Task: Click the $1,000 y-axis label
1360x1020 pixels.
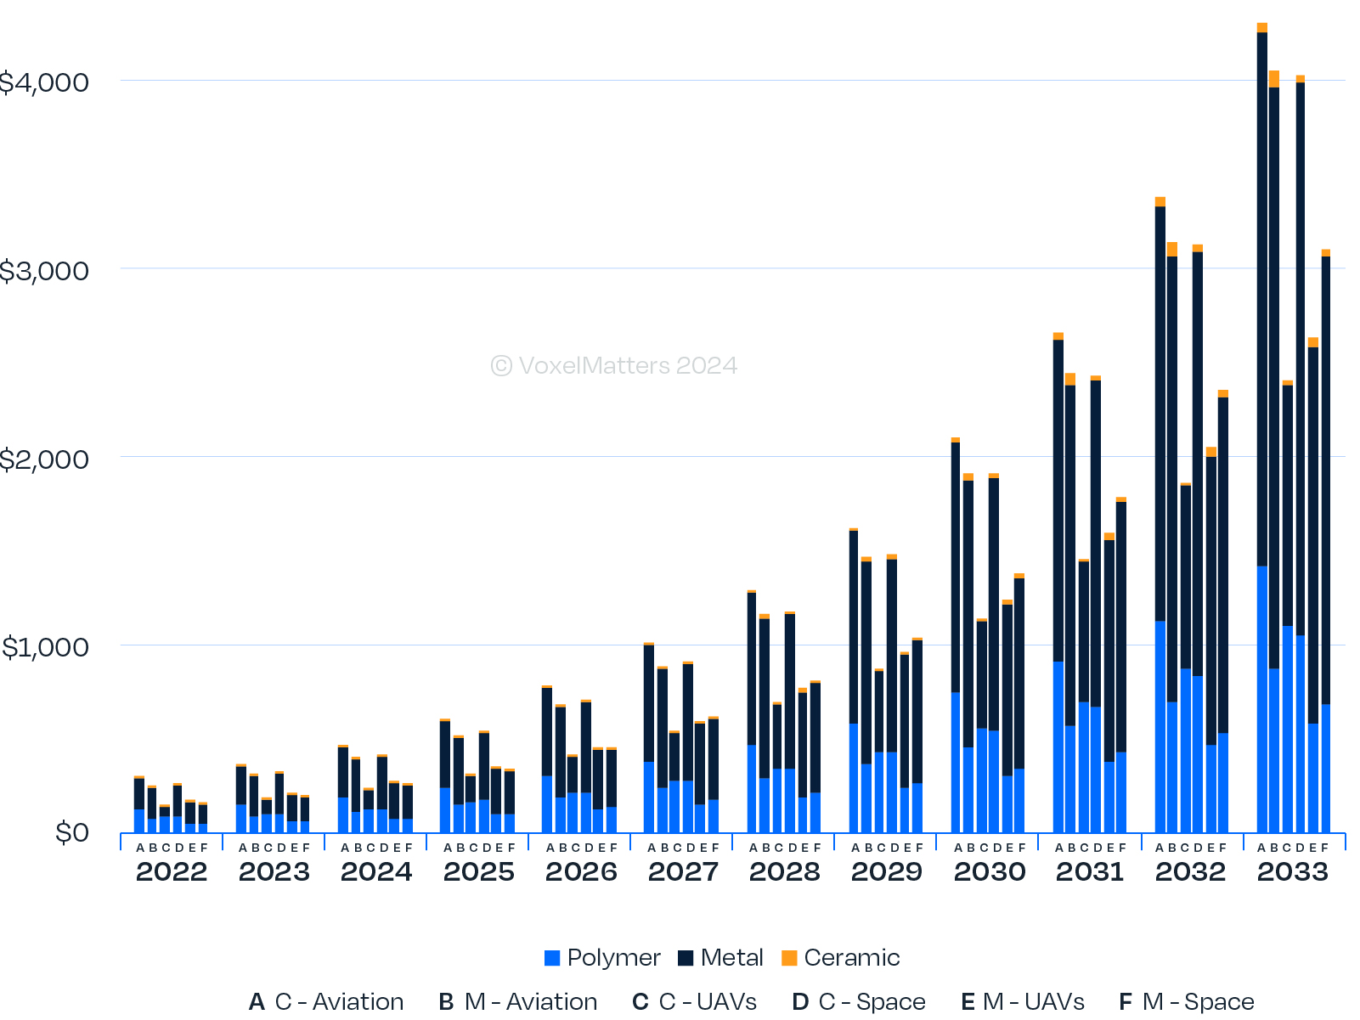Action: pos(46,647)
